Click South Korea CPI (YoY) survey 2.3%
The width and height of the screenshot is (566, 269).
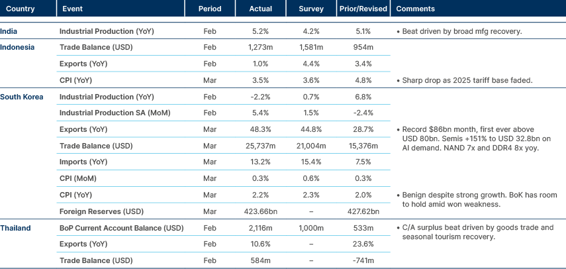[x=311, y=195]
